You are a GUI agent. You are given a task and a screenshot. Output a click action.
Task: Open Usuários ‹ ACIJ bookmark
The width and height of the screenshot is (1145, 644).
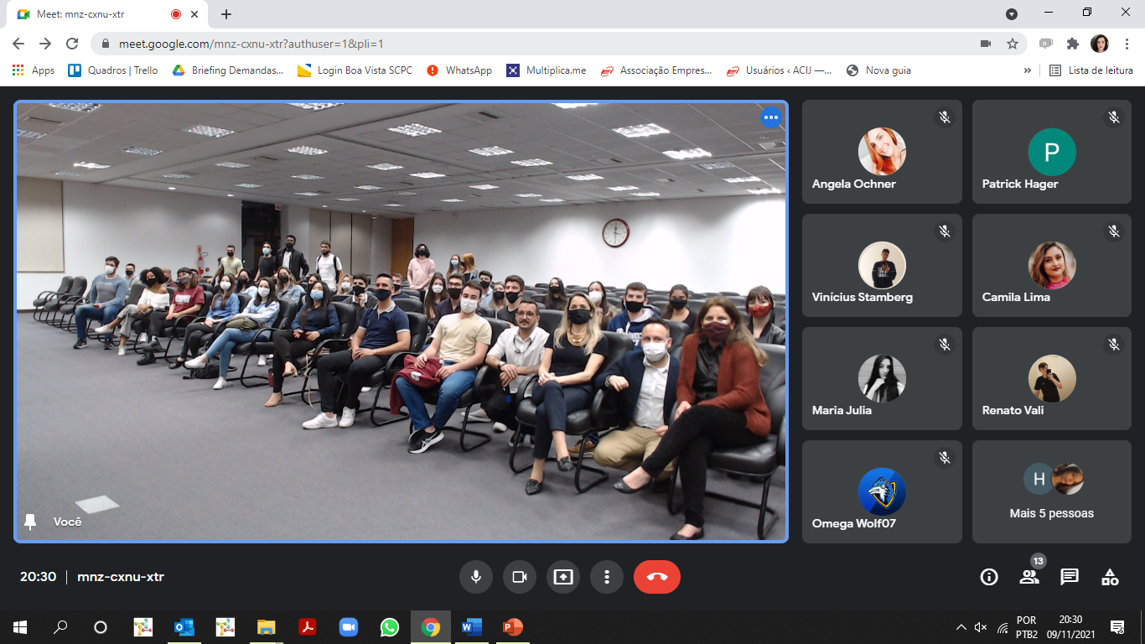coord(780,70)
